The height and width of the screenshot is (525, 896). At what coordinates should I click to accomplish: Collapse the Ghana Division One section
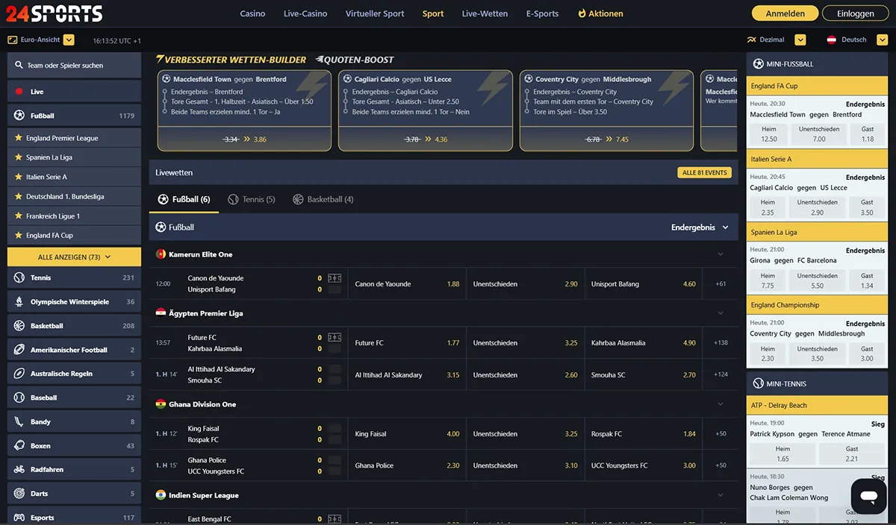[x=721, y=404]
